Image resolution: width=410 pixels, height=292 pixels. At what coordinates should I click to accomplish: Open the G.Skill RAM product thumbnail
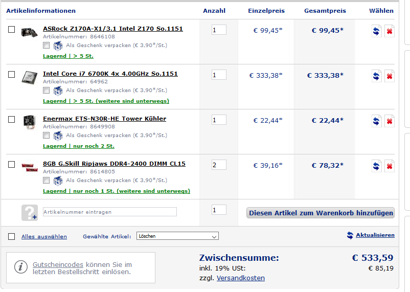pyautogui.click(x=30, y=167)
